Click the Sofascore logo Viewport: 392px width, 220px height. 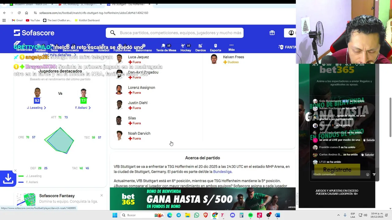34,33
